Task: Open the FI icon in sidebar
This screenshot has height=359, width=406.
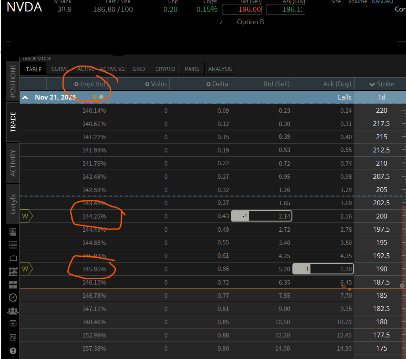Action: click(x=13, y=337)
